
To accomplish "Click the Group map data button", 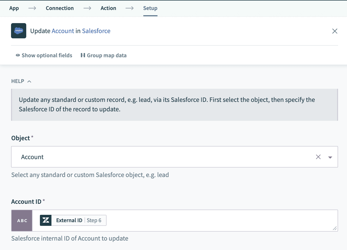I will pos(104,55).
